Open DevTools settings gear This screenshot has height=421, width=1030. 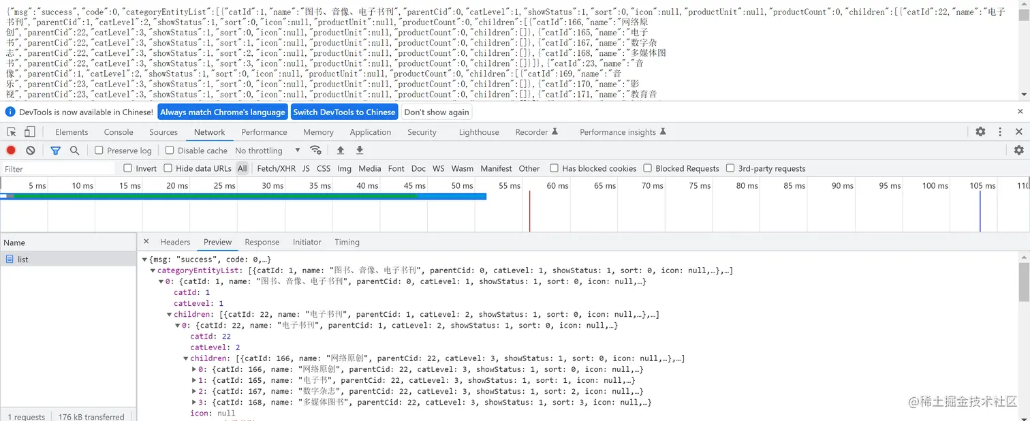click(980, 132)
